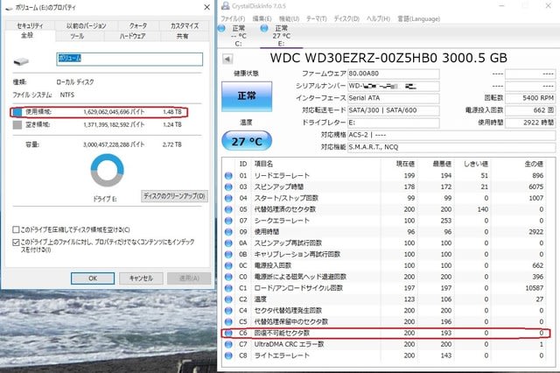Click the 電源投入回数 662 回 field
560x373 pixels.
coord(530,110)
